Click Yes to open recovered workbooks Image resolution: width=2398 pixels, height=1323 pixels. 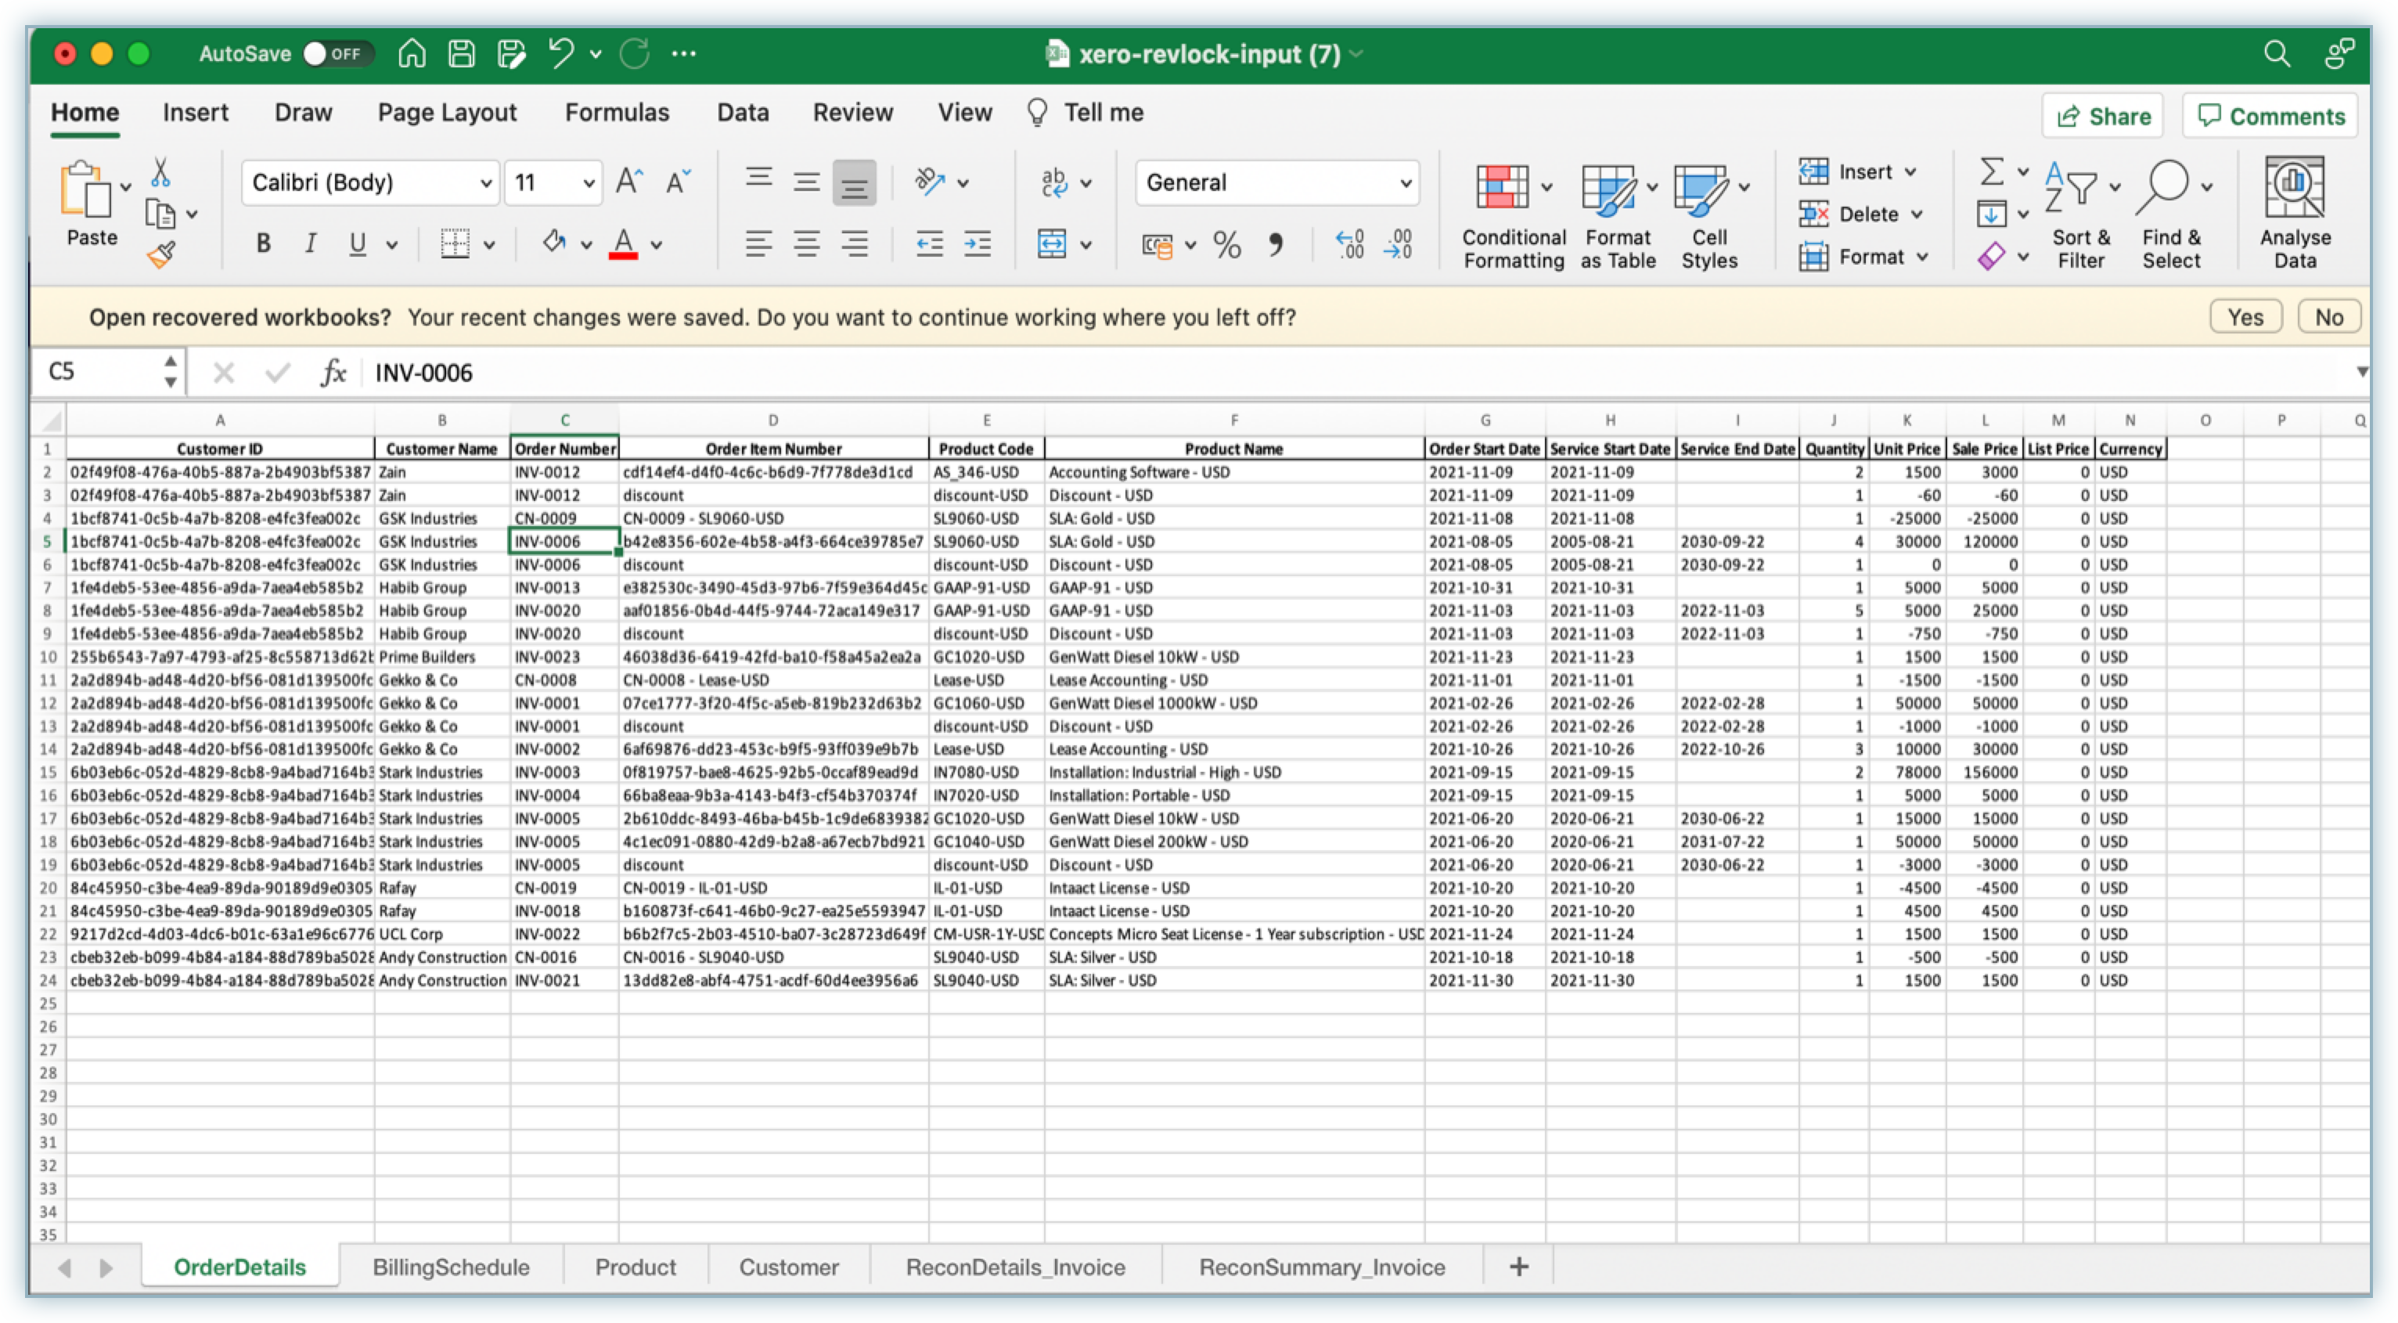coord(2245,318)
